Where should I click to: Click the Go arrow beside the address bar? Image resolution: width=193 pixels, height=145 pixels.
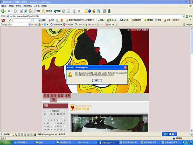tap(187, 16)
